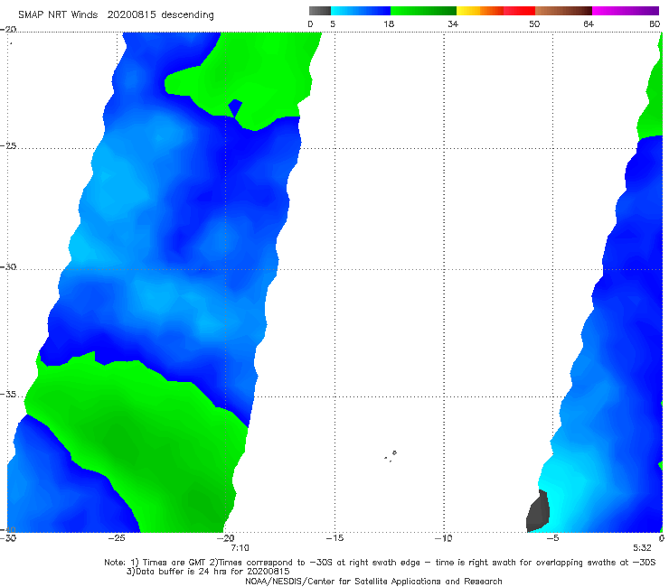Click the NOAA/NESDIS credit line
The image size is (669, 587).
(373, 582)
